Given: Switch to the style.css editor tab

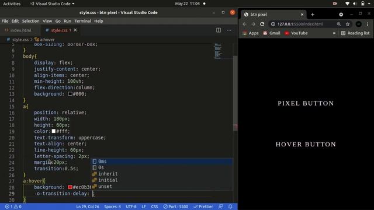Looking at the screenshot, I should tap(59, 30).
